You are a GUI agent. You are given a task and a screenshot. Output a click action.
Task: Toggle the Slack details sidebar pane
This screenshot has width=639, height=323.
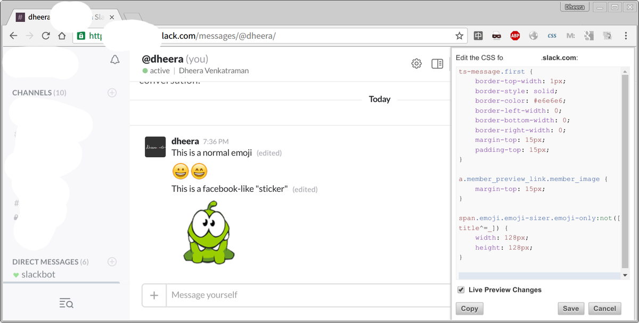pos(437,64)
